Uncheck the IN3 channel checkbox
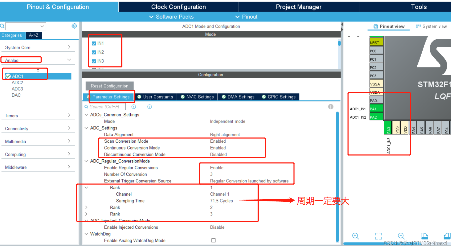Viewport: 451px width, 248px height. [x=94, y=61]
